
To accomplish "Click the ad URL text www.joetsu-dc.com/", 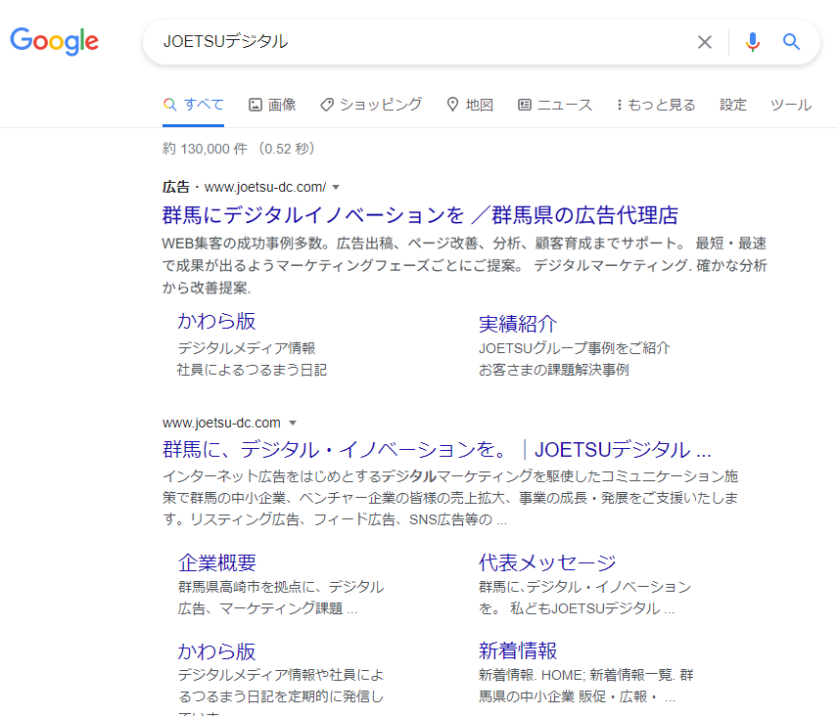I will coord(265,188).
